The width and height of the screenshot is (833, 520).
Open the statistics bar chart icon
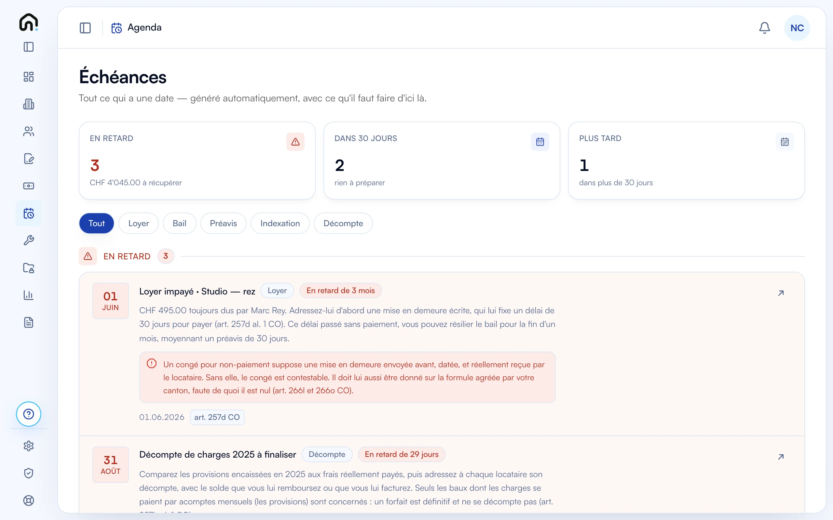(29, 295)
